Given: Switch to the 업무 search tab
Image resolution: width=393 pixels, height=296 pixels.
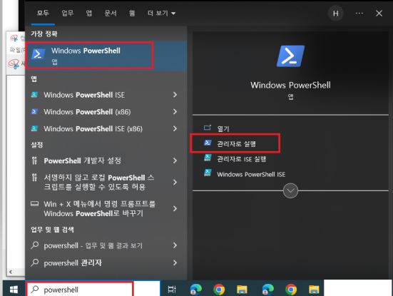Looking at the screenshot, I should [68, 13].
